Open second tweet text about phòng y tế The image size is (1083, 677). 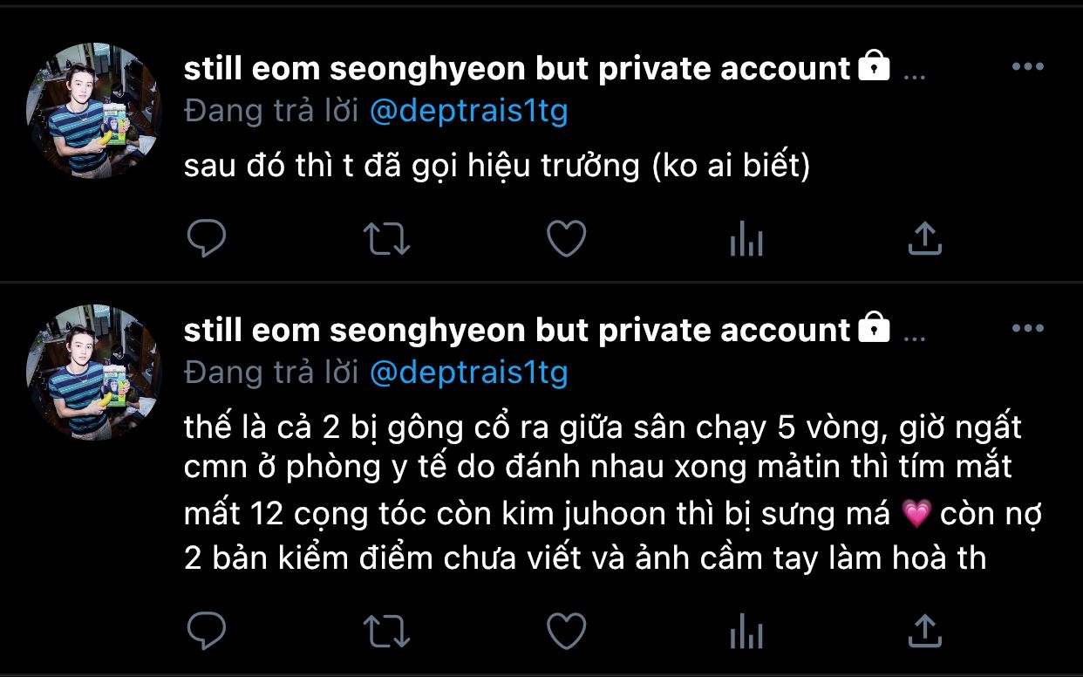click(x=612, y=493)
